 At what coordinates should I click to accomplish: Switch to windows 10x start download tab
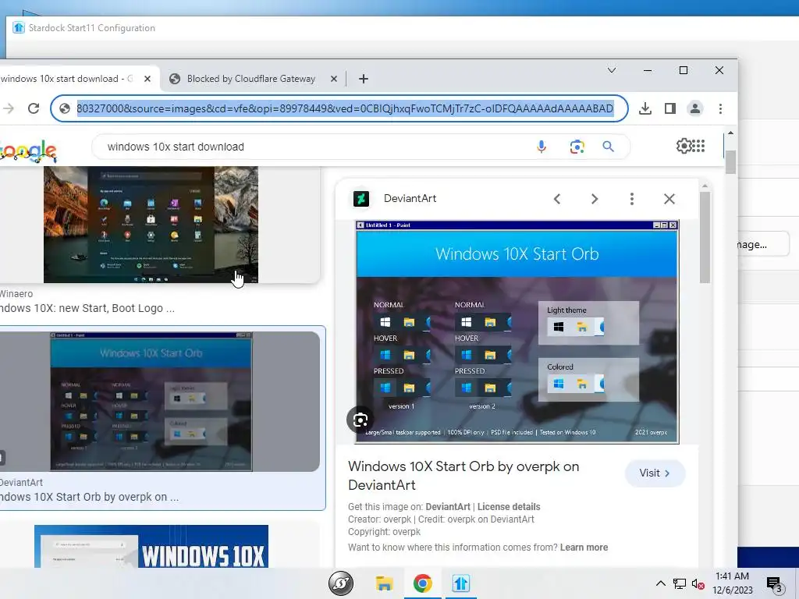pyautogui.click(x=66, y=79)
